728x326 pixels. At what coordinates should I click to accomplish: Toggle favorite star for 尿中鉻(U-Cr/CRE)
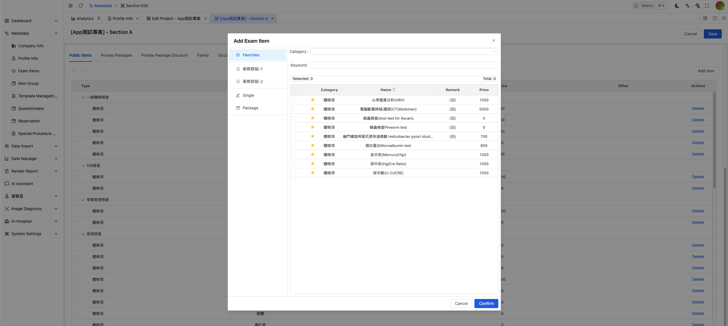[x=312, y=173]
